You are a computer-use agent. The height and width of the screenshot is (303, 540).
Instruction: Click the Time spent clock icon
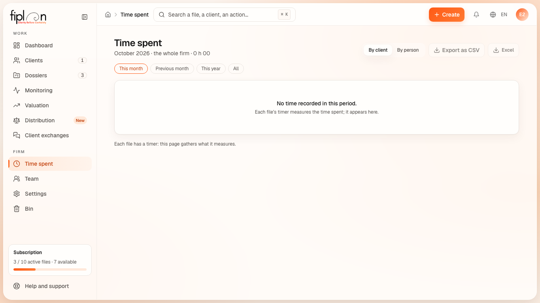point(17,164)
